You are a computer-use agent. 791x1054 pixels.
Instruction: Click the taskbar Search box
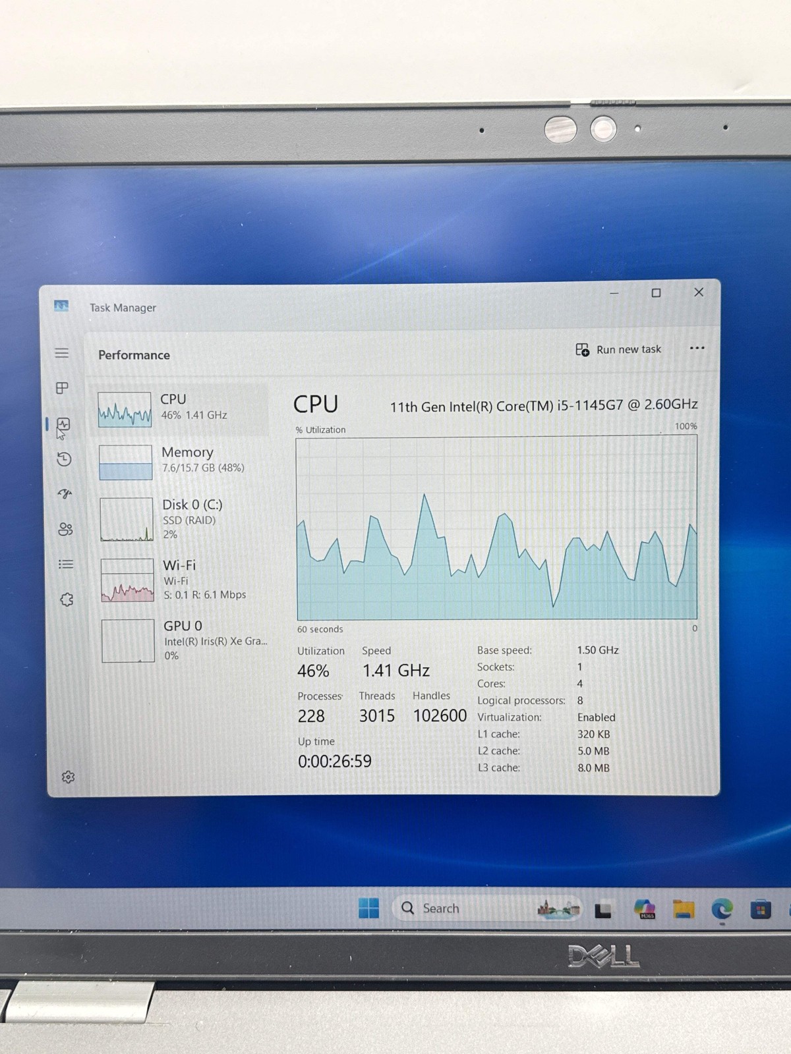tap(488, 908)
